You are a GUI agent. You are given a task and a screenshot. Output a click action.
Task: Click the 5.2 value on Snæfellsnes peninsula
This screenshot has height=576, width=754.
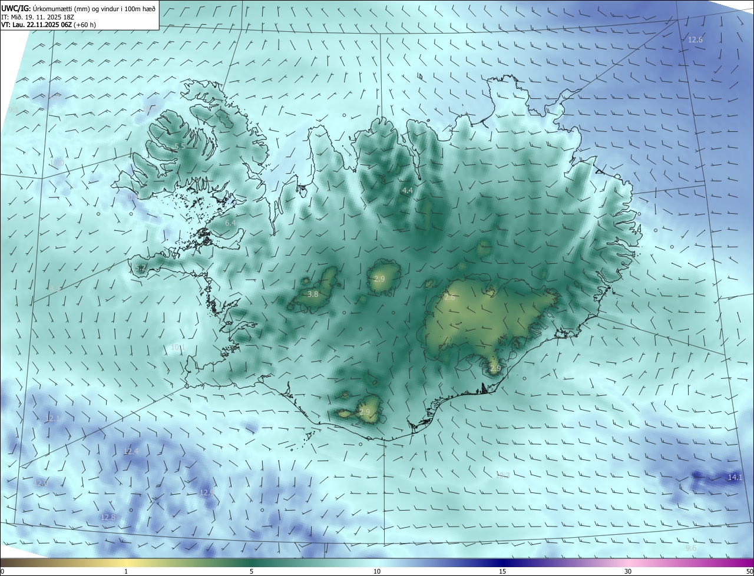coord(140,267)
